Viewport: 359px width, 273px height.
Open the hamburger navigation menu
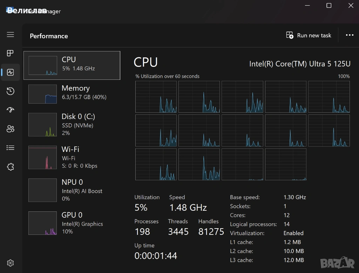11,34
